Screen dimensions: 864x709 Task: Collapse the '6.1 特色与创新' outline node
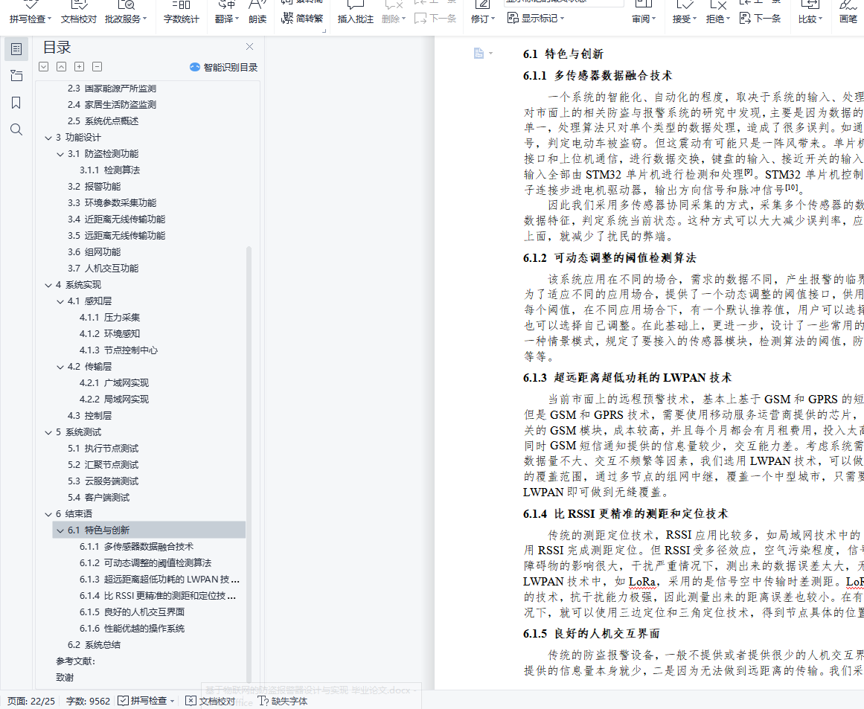(x=60, y=531)
